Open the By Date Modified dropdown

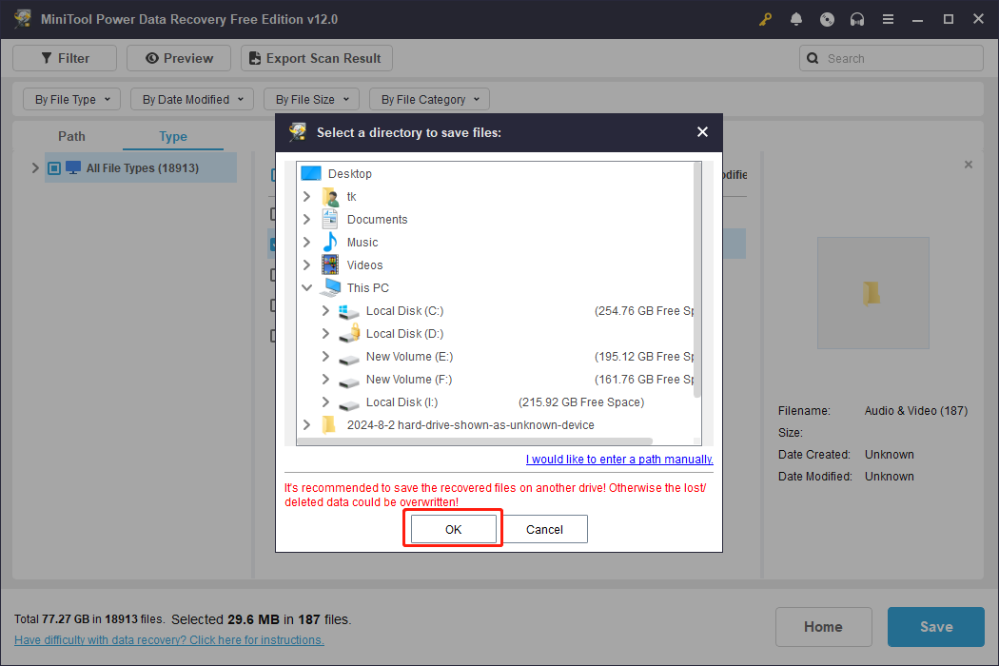(x=192, y=99)
